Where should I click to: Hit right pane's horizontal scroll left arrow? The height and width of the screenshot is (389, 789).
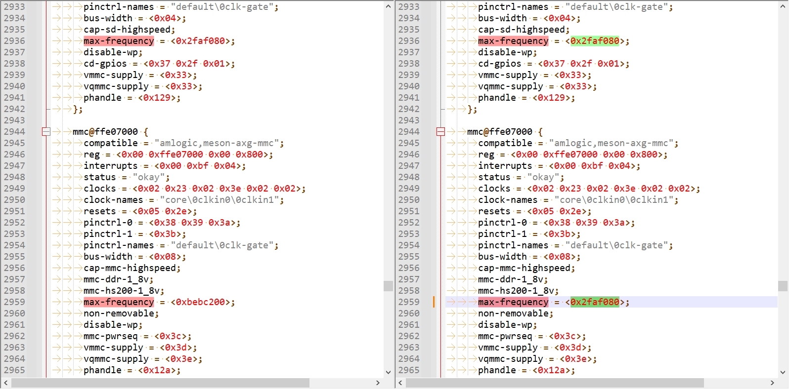[x=400, y=383]
